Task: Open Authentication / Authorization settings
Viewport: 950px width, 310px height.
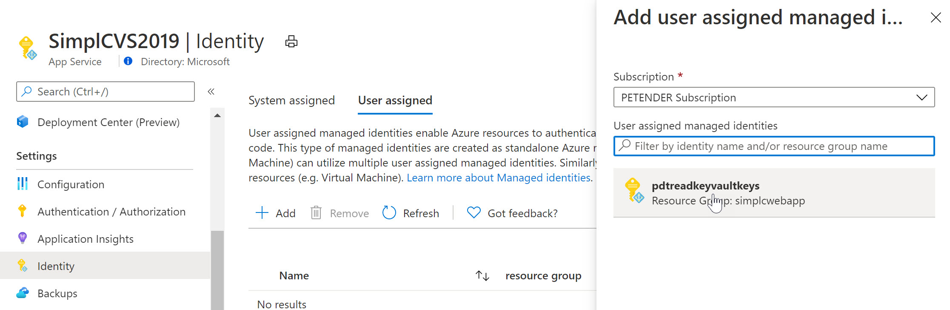Action: pos(111,212)
